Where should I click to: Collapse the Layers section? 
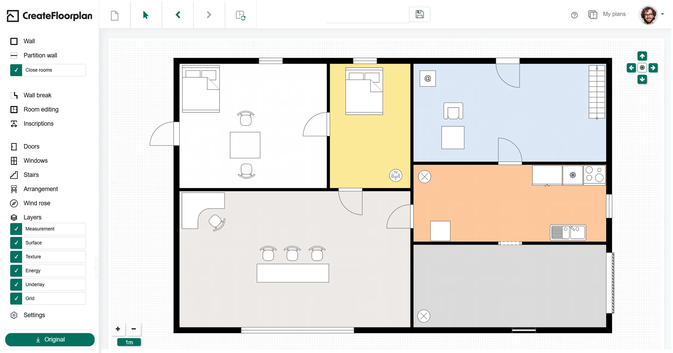click(32, 217)
